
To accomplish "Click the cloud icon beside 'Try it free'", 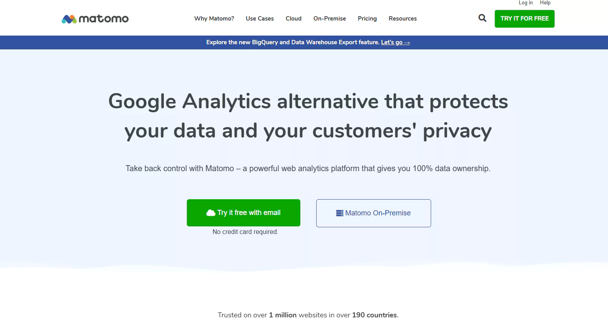I will click(x=211, y=213).
